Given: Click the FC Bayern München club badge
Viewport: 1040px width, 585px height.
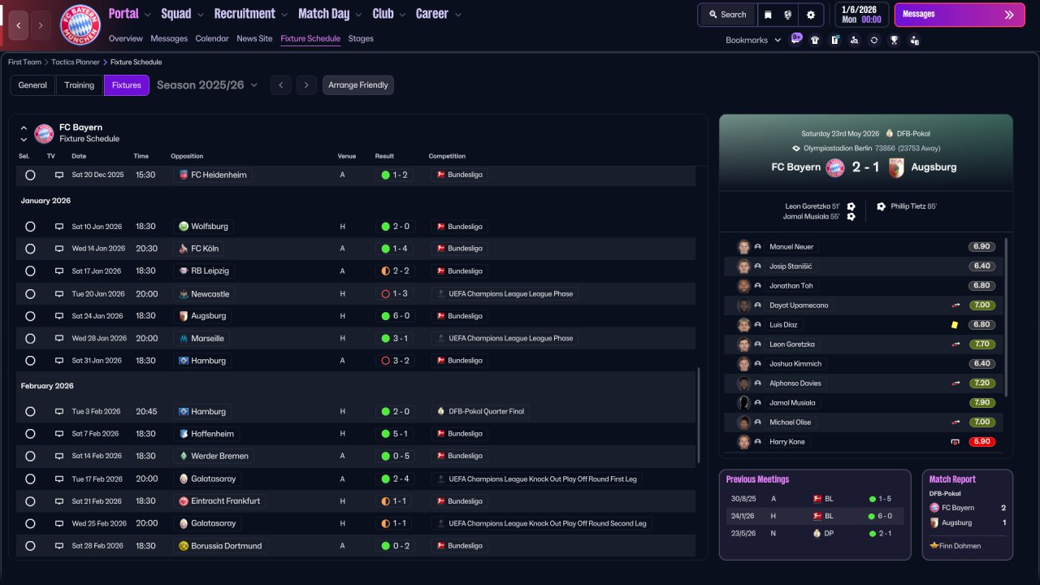Looking at the screenshot, I should point(80,25).
